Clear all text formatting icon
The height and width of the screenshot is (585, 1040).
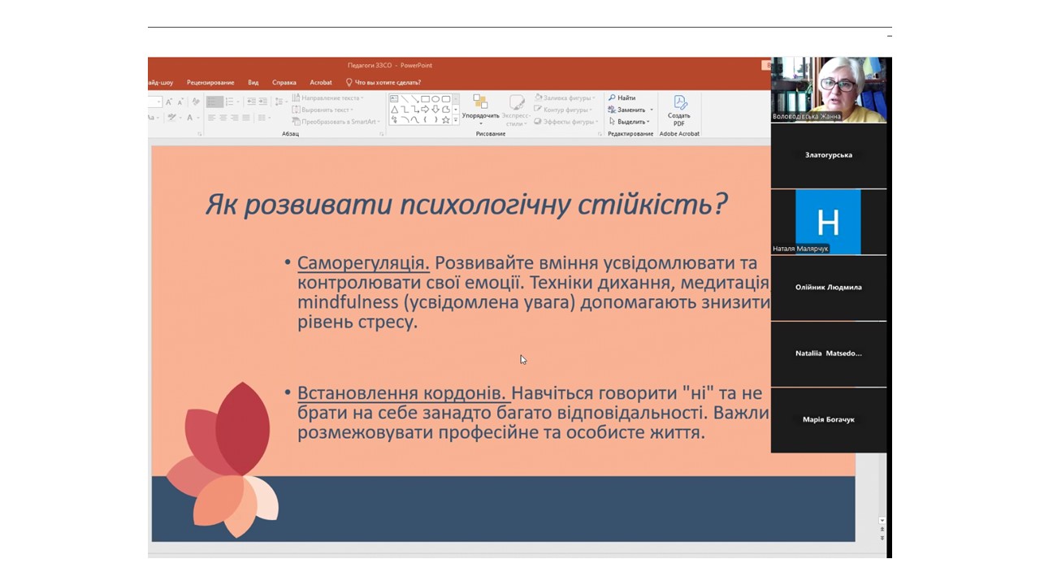point(196,102)
